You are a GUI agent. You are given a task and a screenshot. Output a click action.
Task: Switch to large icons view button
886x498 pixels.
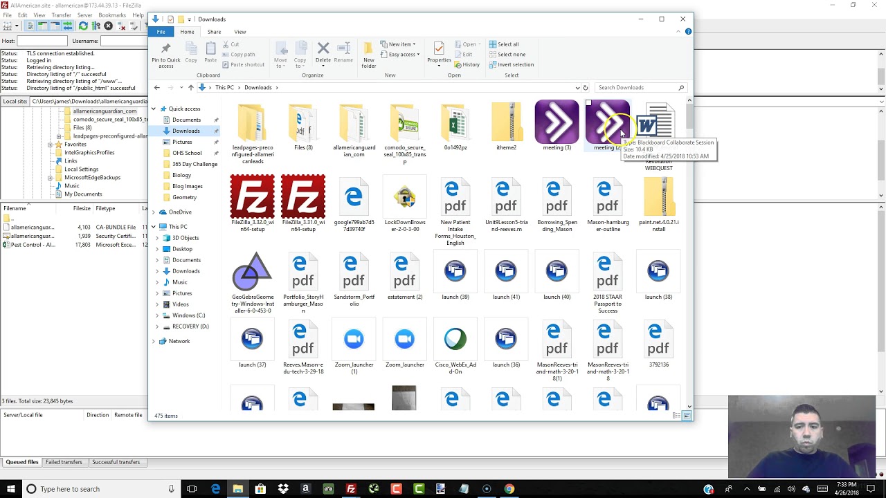coord(687,416)
